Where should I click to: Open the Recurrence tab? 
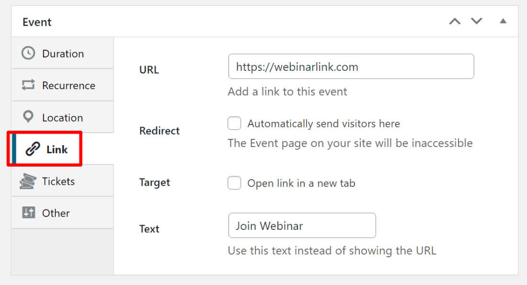tap(69, 85)
